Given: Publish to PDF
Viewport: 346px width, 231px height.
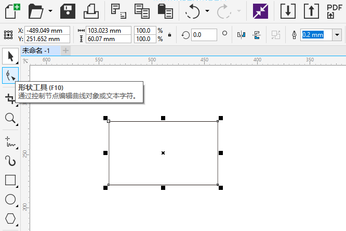Looking at the screenshot, I should click(x=334, y=11).
